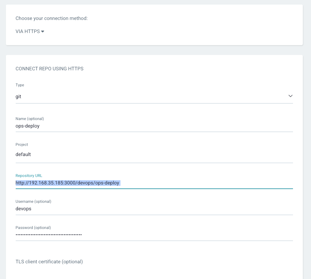Click the CONNECT REPO USING HTTPS heading
Screen dimensions: 311x279
click(x=49, y=69)
